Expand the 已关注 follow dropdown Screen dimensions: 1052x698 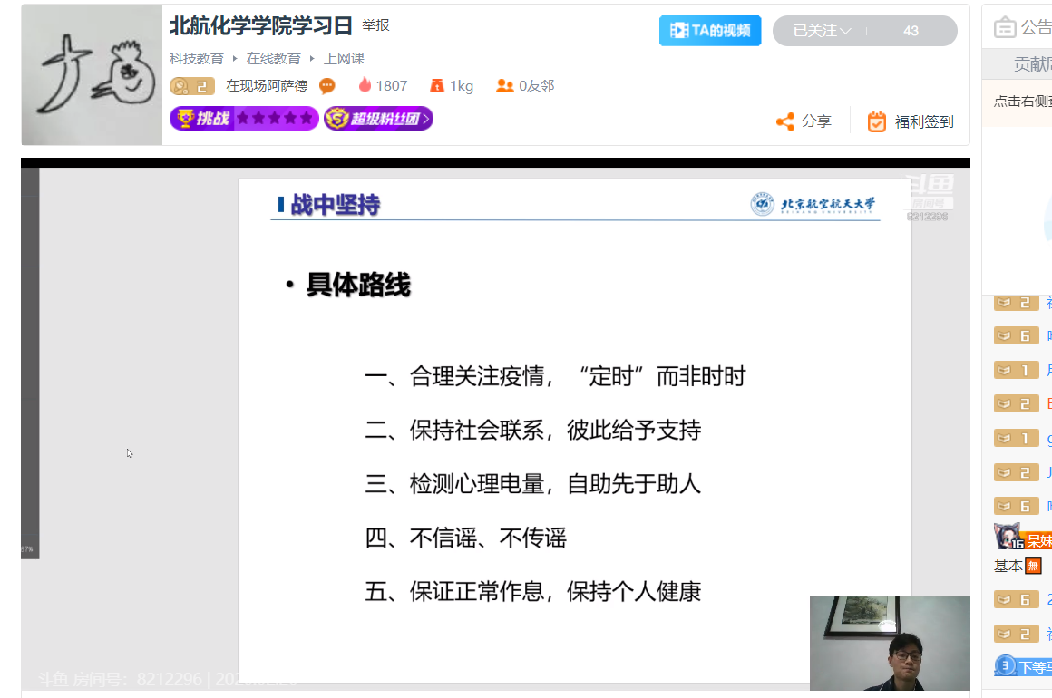coord(821,31)
